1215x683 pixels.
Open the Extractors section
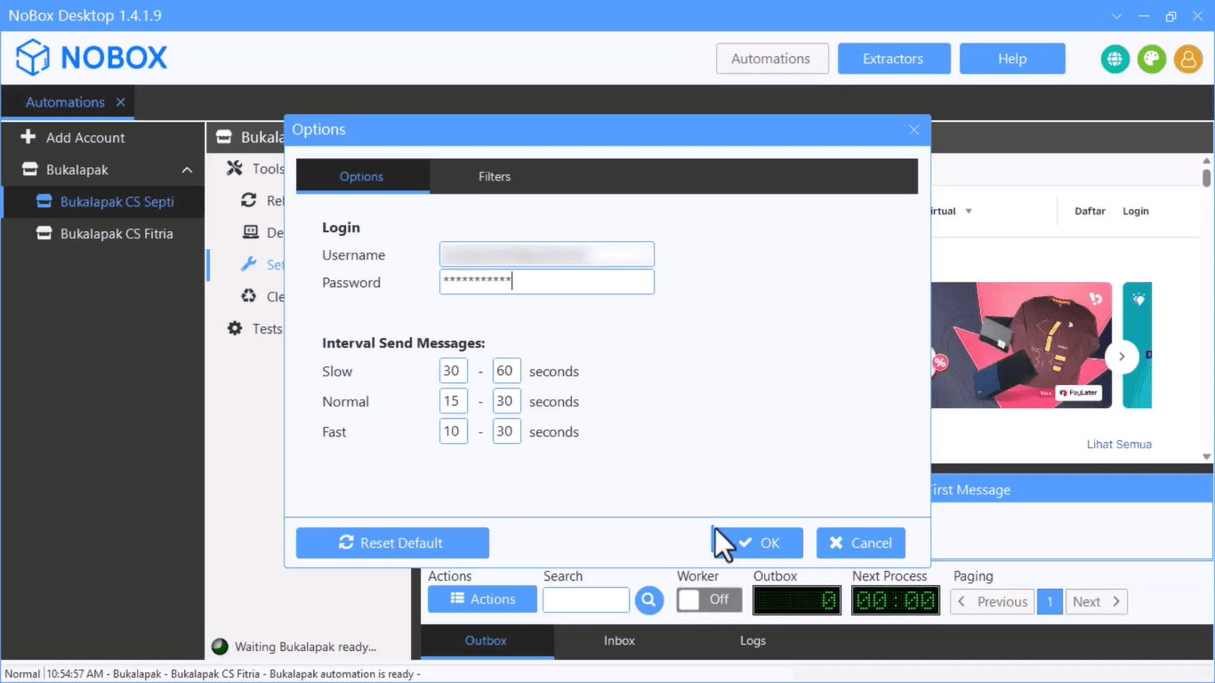click(893, 59)
